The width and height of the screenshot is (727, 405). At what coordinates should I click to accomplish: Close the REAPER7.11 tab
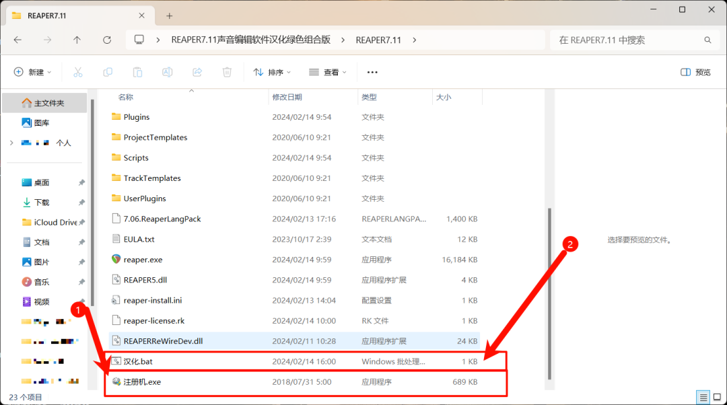tap(142, 15)
